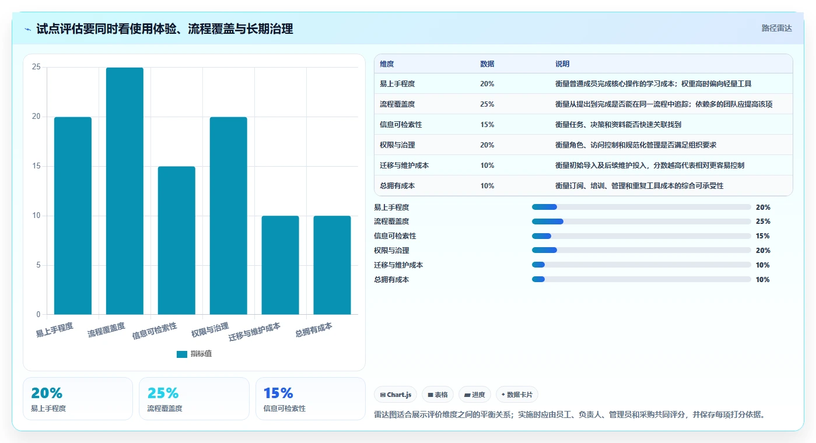The image size is (816, 443).
Task: Click the 25 y-axis tick label
Action: [x=36, y=67]
